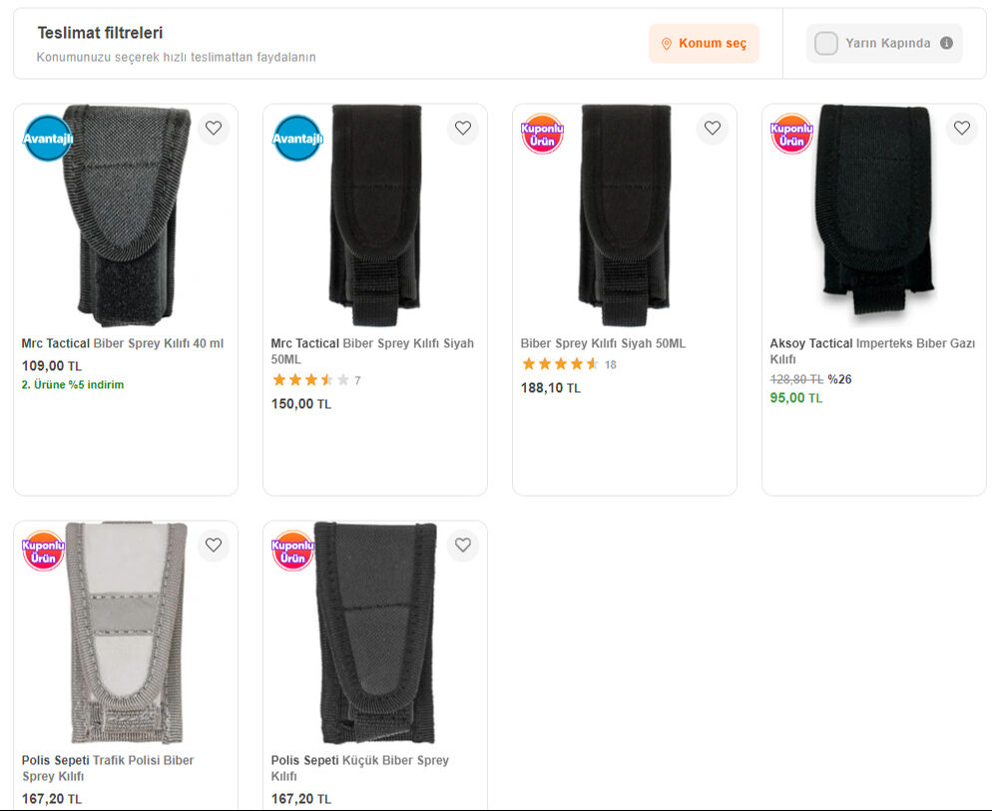Screen dimensions: 992x811
Task: Open Mrc Tactical Biber Sprey Kılıfı 40 ml title
Action: click(123, 343)
